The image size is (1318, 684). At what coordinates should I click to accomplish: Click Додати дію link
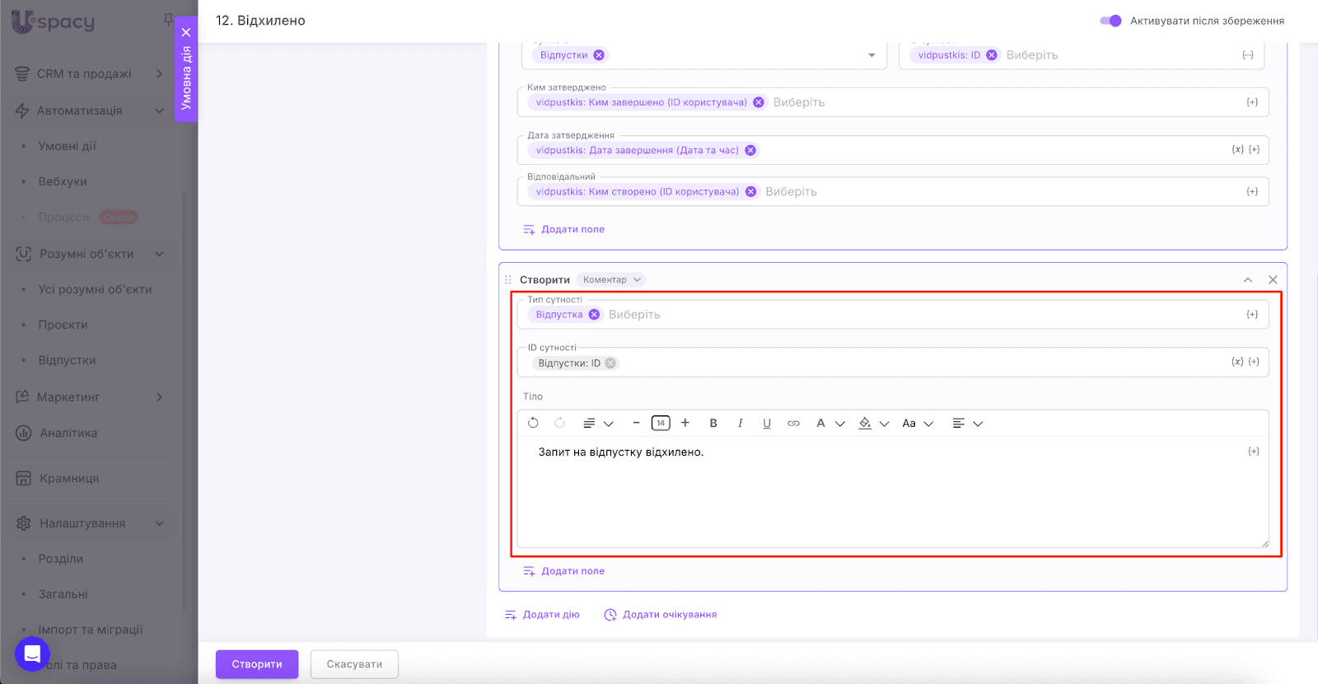542,615
